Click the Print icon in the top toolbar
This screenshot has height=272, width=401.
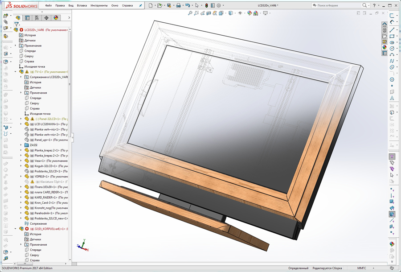pyautogui.click(x=178, y=6)
